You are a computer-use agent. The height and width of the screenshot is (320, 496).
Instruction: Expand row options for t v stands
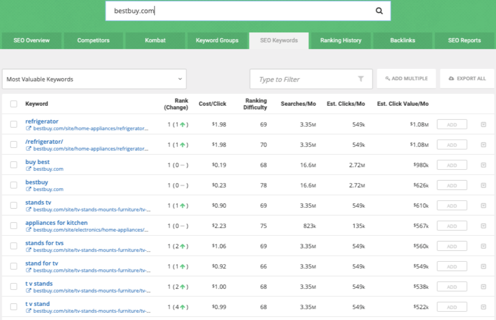pyautogui.click(x=483, y=286)
